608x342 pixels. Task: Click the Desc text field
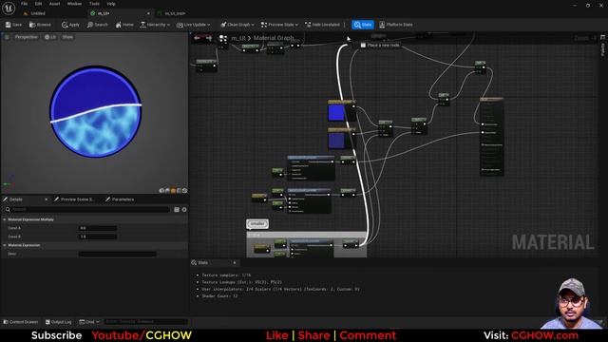(x=118, y=254)
